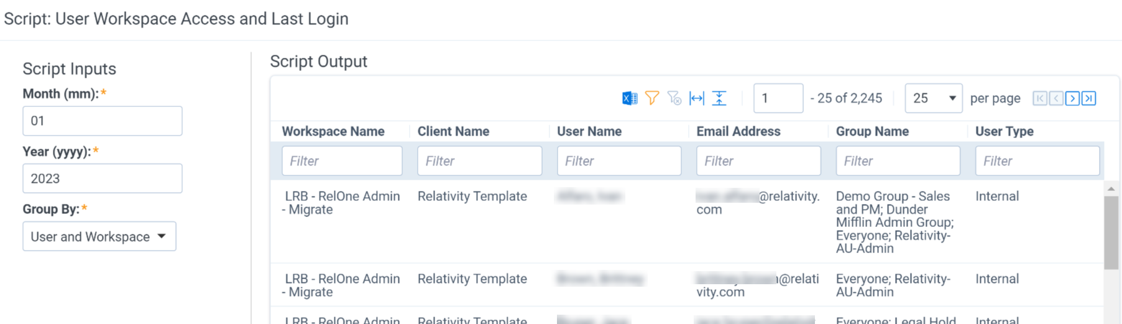1122x324 pixels.
Task: Select first row 'Relativity Template' client cell
Action: pyautogui.click(x=472, y=196)
